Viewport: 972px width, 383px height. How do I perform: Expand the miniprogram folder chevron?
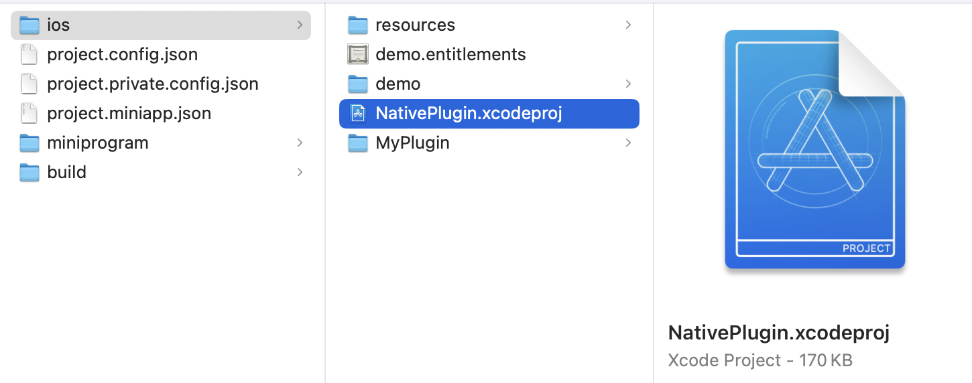(x=299, y=143)
